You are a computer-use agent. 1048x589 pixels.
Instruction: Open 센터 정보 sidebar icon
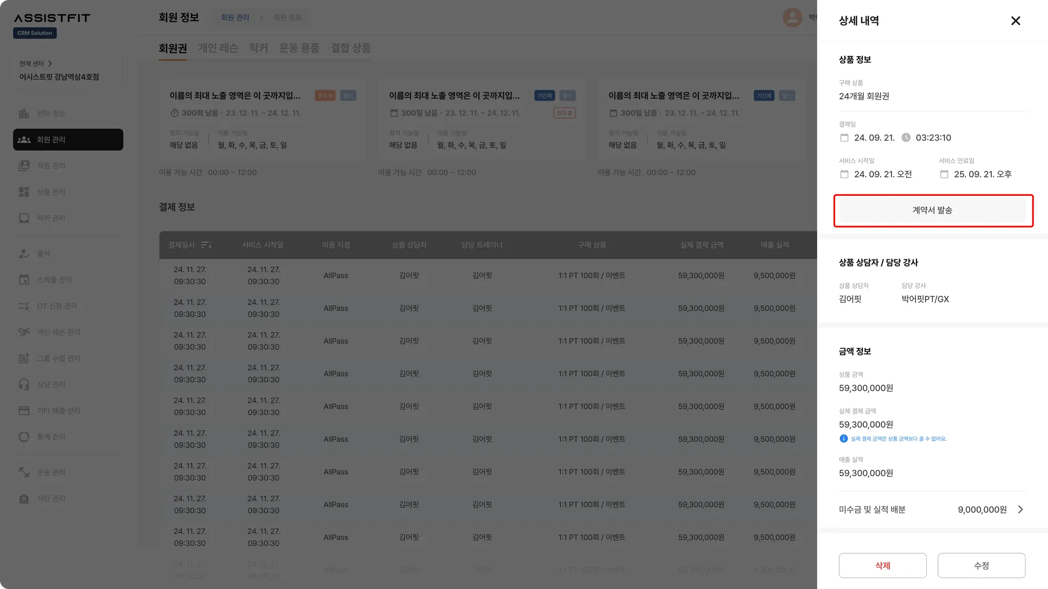point(24,114)
